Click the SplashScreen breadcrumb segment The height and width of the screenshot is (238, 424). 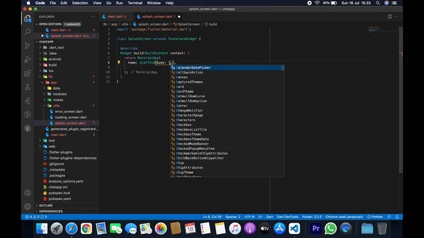point(189,24)
